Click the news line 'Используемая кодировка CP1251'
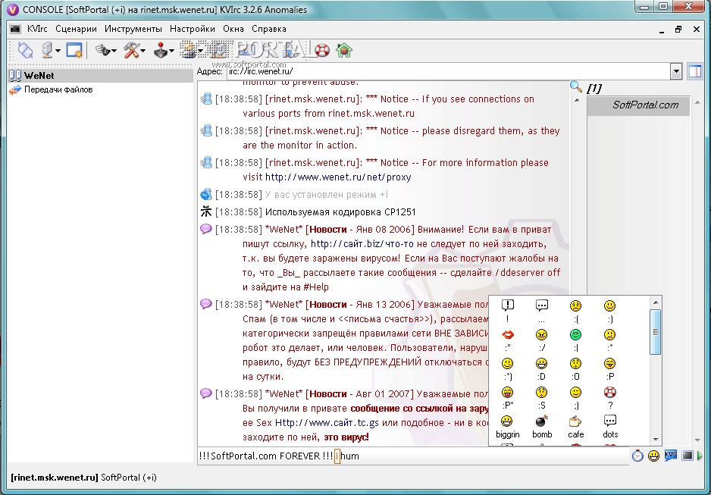Viewport: 711px width, 495px height. [340, 212]
